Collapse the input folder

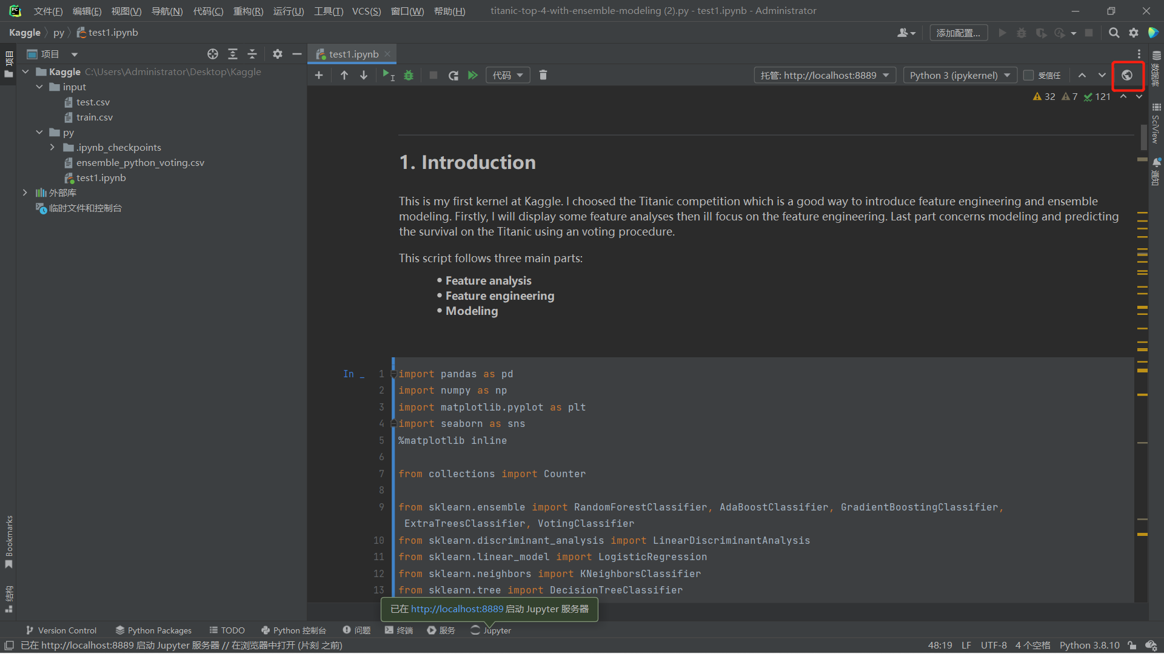39,87
